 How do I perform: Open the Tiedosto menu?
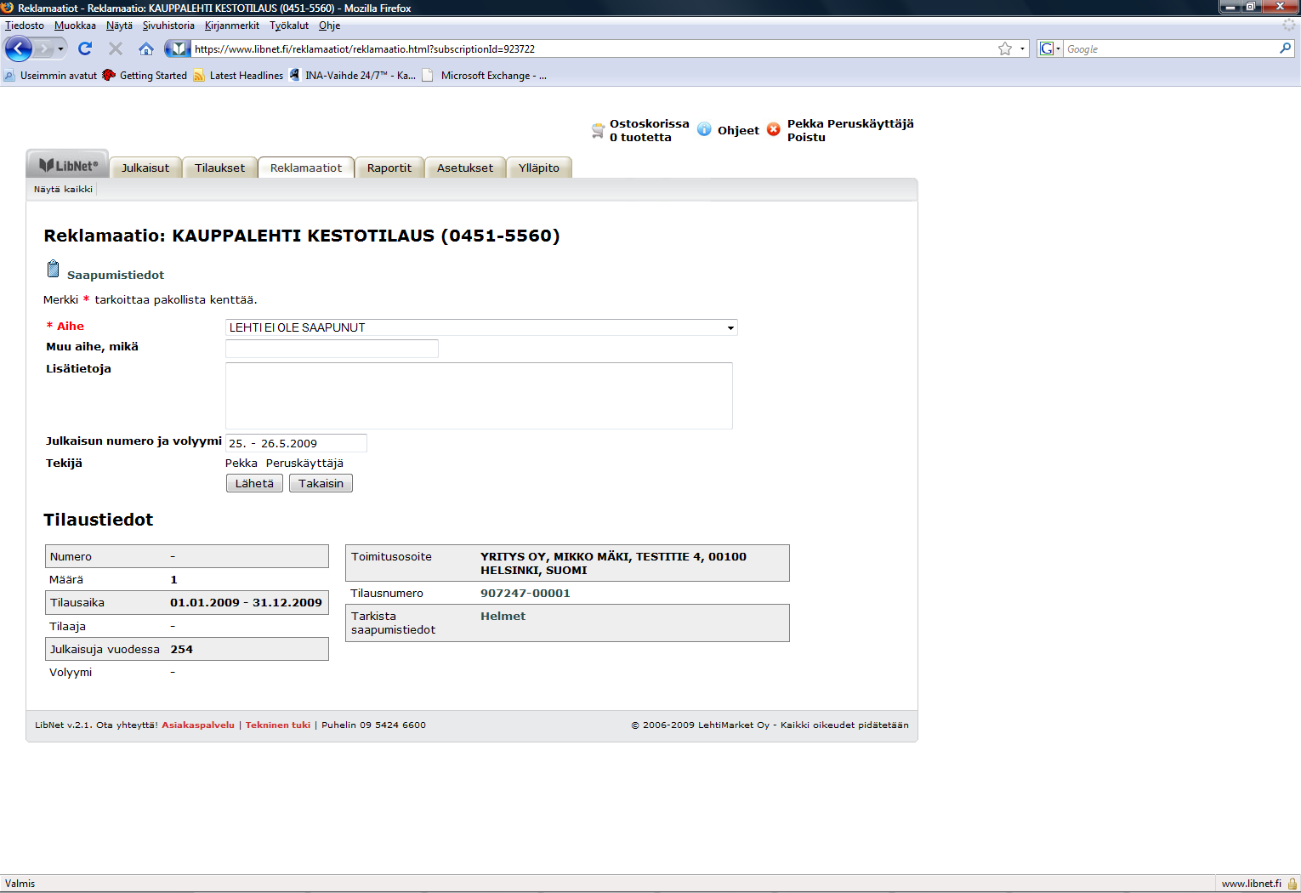[25, 26]
